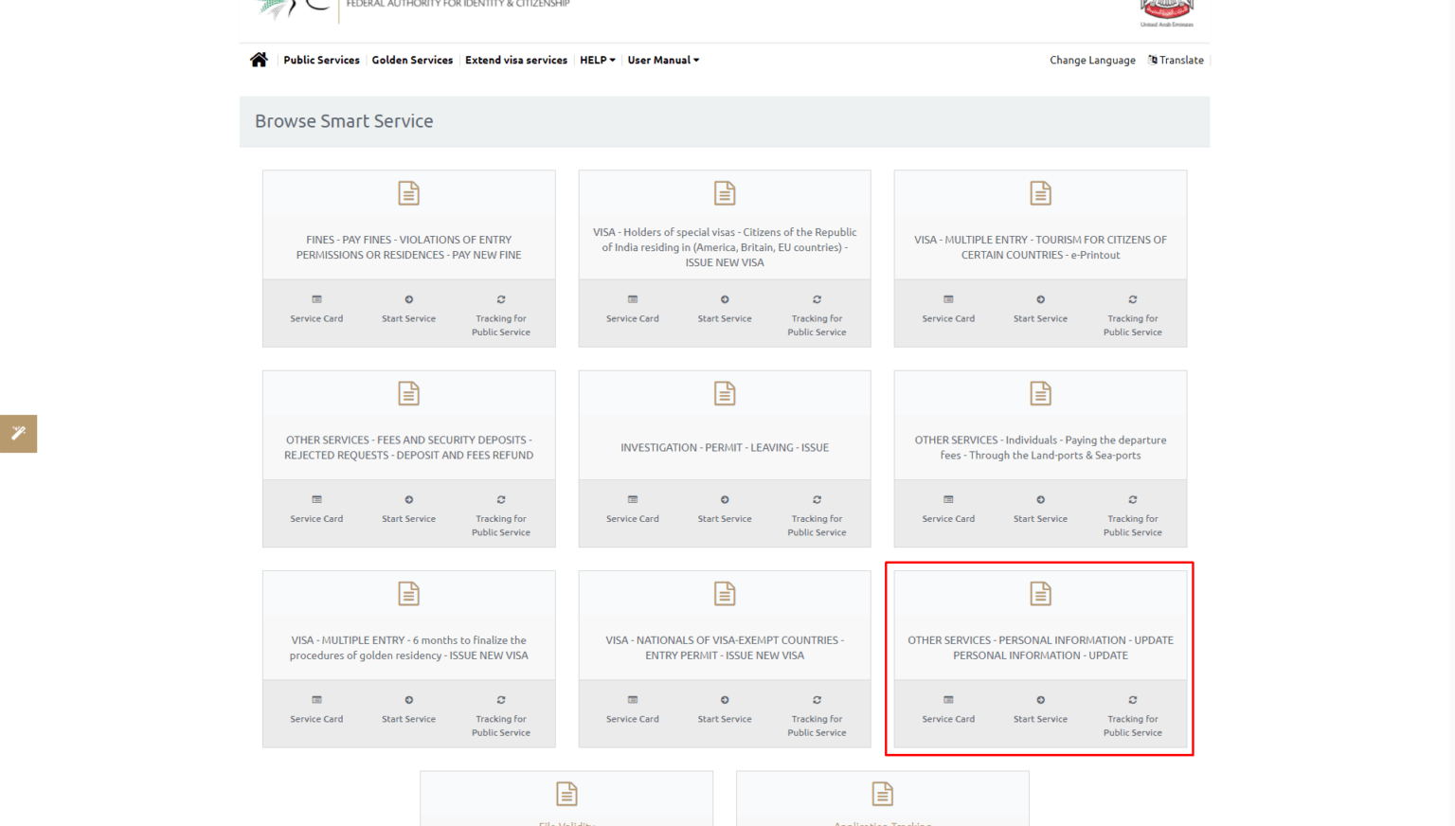Viewport: 1455px width, 826px height.
Task: Click the Extend visa services menu entry
Action: tap(516, 60)
